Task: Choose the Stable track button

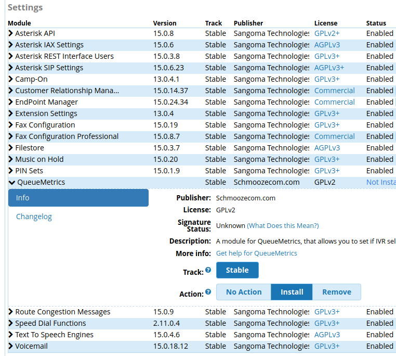Action: tap(237, 270)
